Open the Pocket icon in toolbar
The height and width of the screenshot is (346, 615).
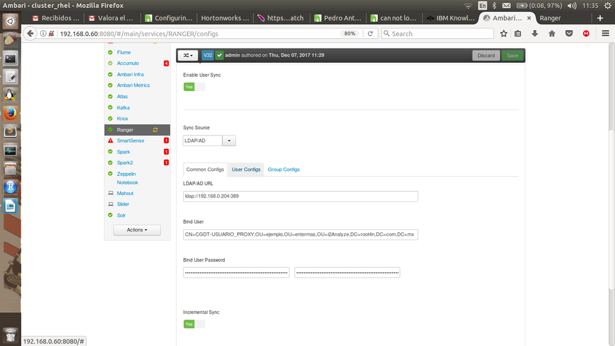569,34
